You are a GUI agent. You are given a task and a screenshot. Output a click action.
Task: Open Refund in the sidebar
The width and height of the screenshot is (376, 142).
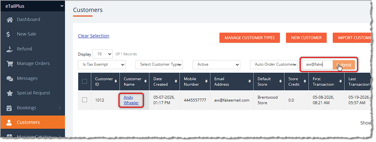[x=33, y=49]
